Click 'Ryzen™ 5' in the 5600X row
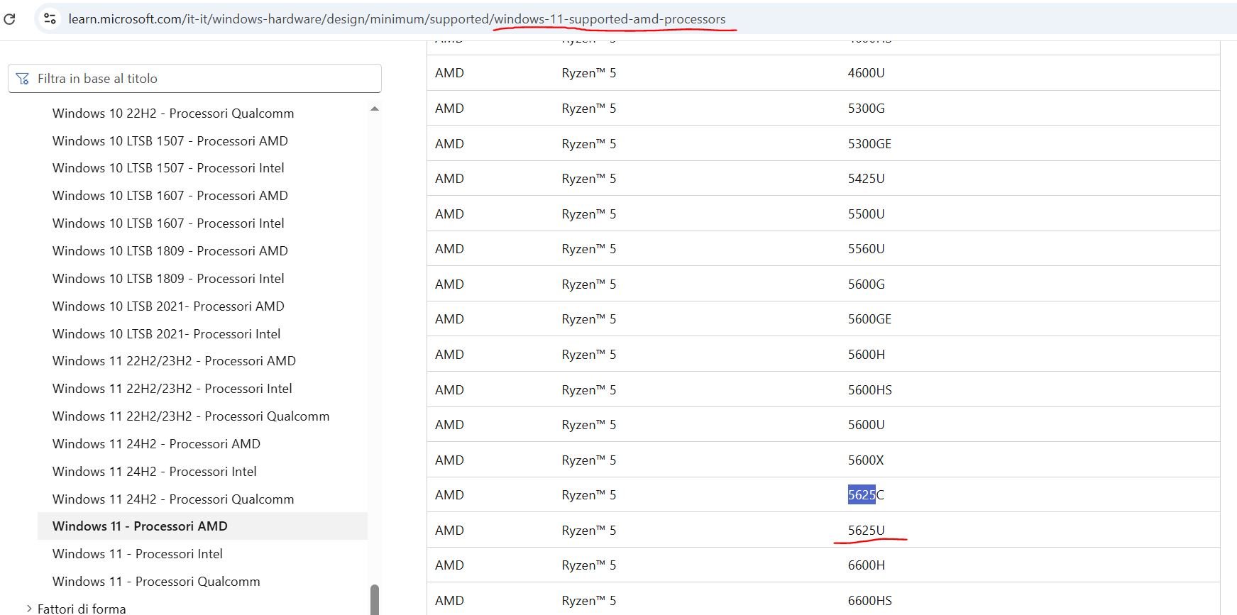This screenshot has width=1237, height=615. pyautogui.click(x=589, y=460)
